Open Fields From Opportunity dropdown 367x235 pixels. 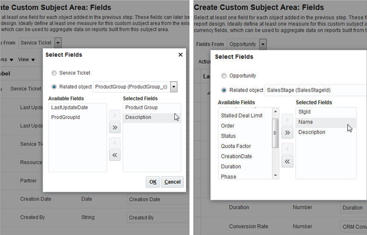263,44
